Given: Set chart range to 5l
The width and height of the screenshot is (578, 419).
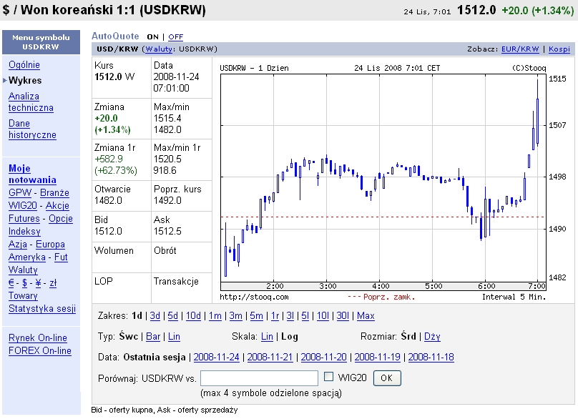Looking at the screenshot, I should (305, 316).
